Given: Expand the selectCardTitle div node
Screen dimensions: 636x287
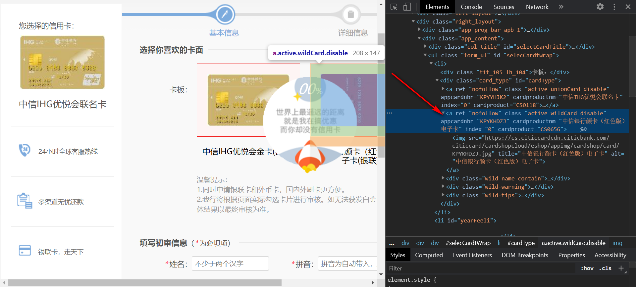Looking at the screenshot, I should [x=425, y=46].
